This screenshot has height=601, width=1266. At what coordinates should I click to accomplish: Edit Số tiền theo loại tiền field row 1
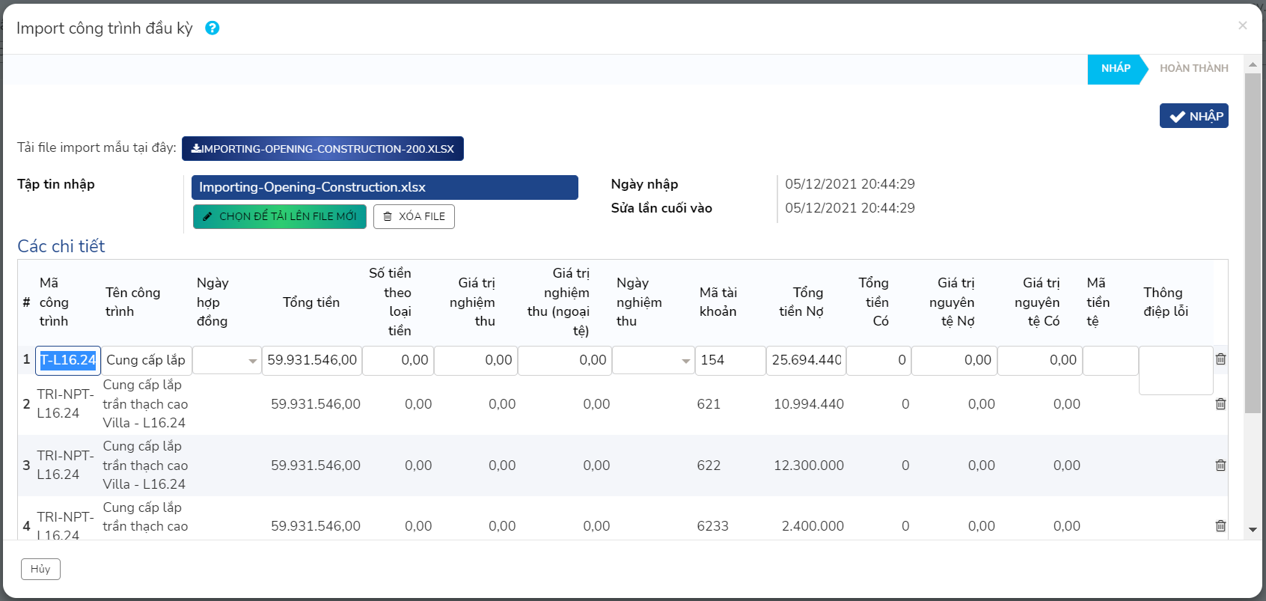pos(398,360)
